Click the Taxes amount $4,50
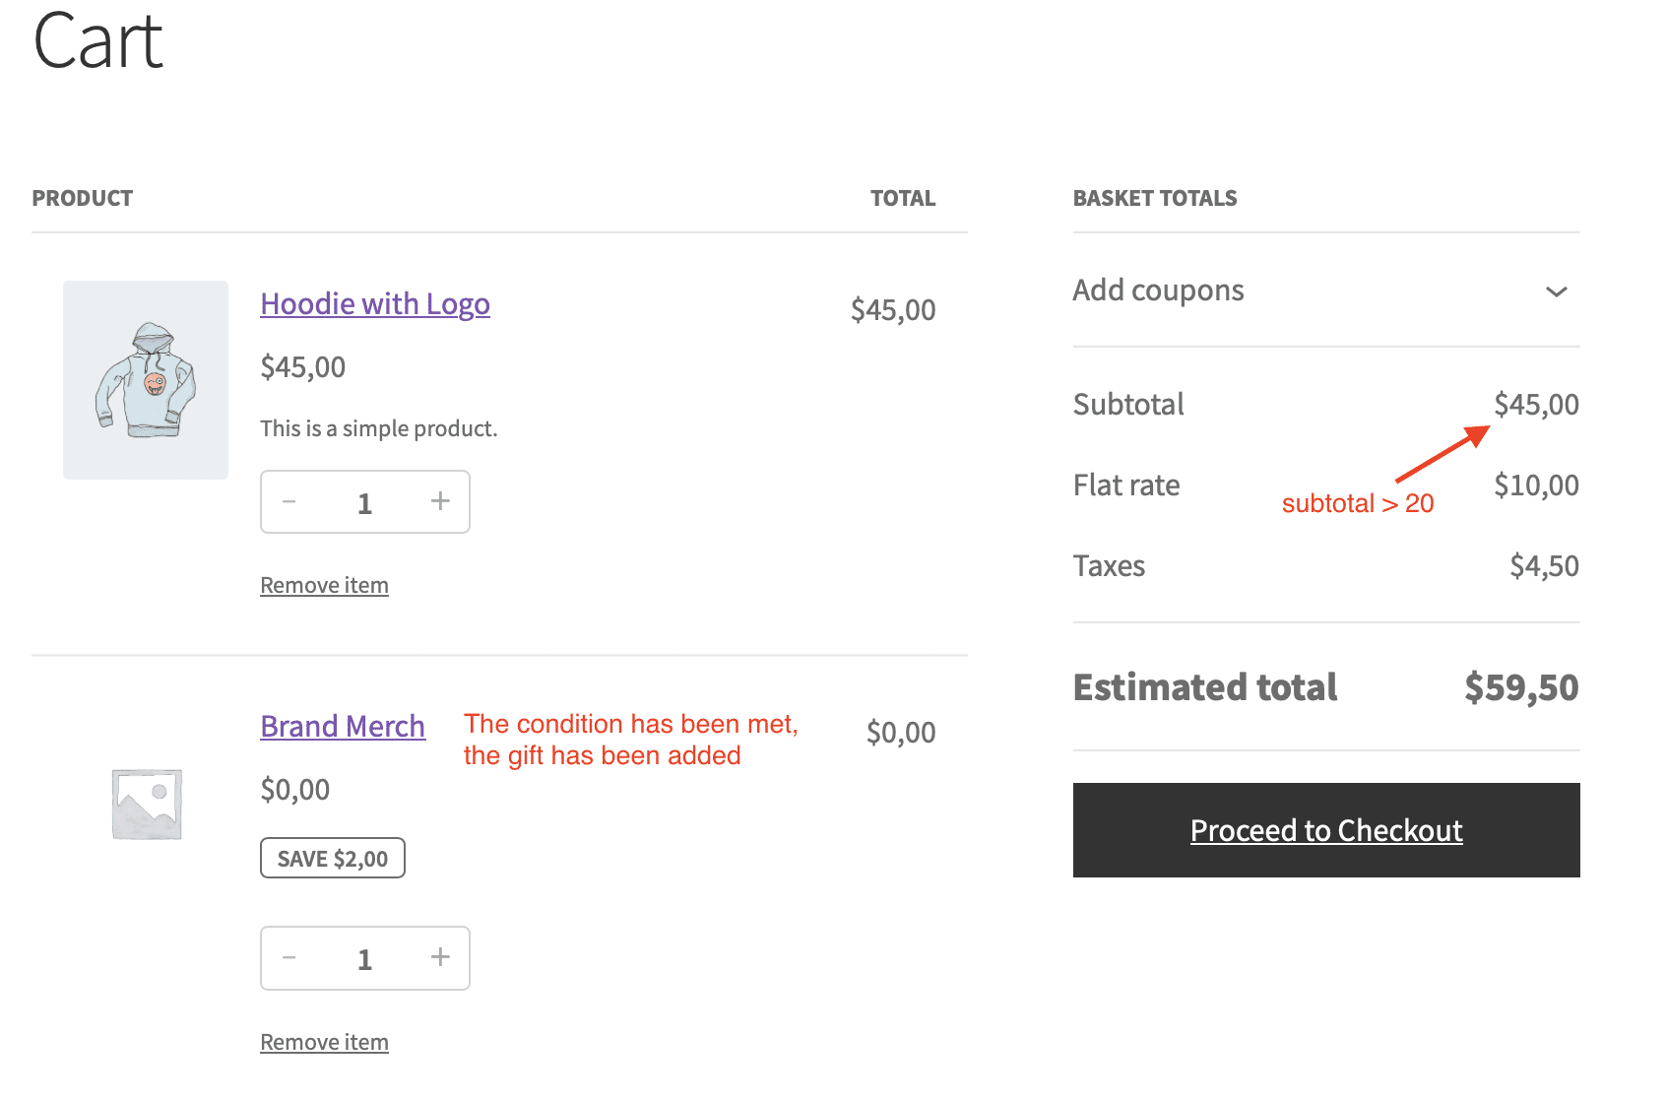Viewport: 1666px width, 1101px height. [1544, 566]
